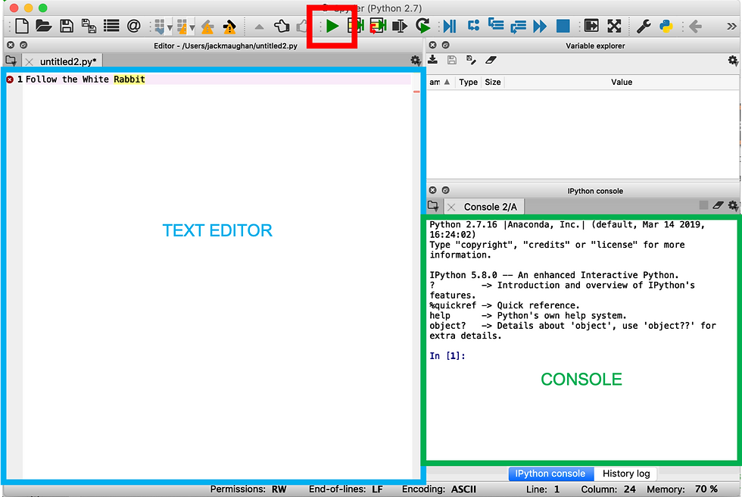
Task: Save the current file with the floppy icon
Action: click(67, 26)
